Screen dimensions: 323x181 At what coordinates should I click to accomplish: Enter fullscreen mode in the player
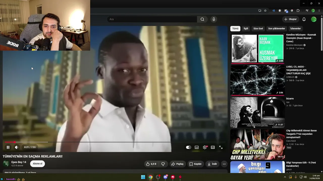[221, 147]
